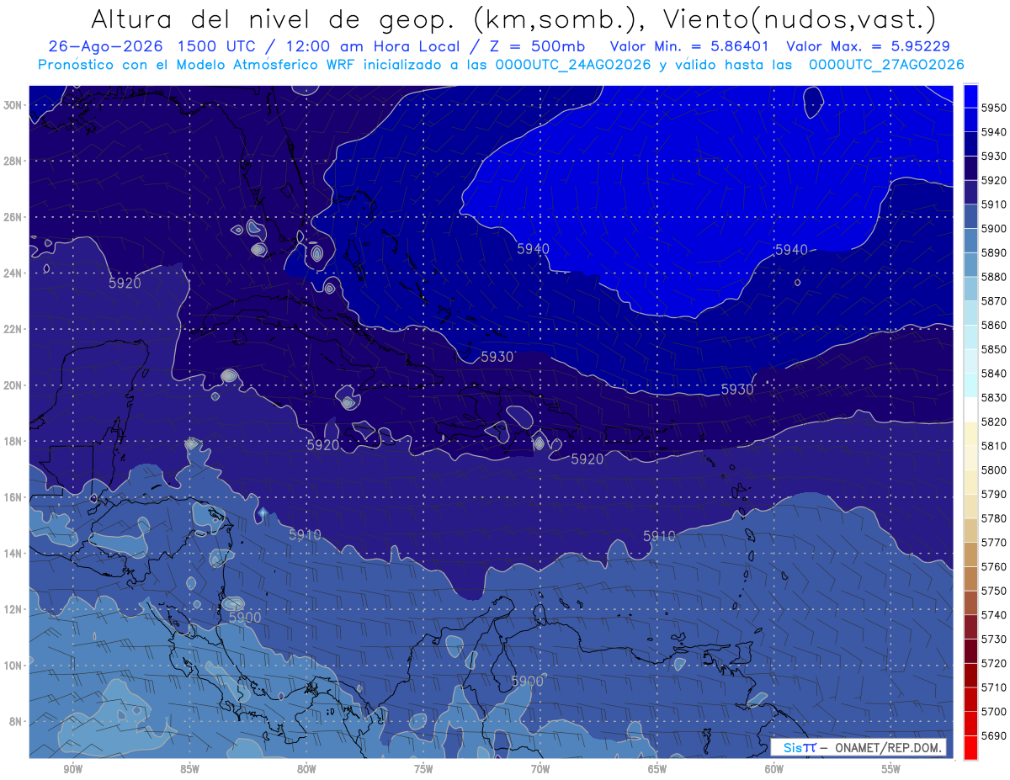Click the 75W longitude axis label
This screenshot has height=780, width=1010.
tap(423, 769)
